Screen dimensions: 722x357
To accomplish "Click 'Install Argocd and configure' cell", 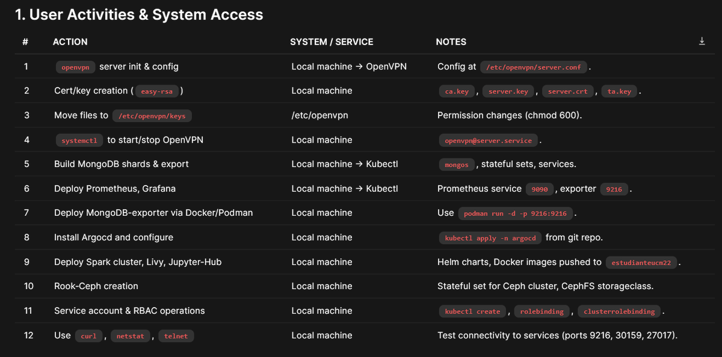I will (114, 237).
